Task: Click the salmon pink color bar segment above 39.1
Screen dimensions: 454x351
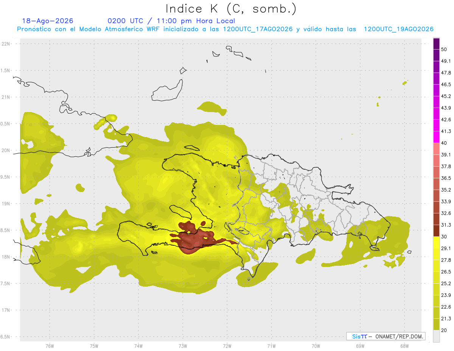Action: [x=437, y=149]
